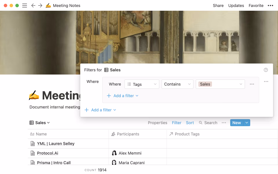The width and height of the screenshot is (278, 174).
Task: Add a filter inside the filter group
Action: coord(122,96)
